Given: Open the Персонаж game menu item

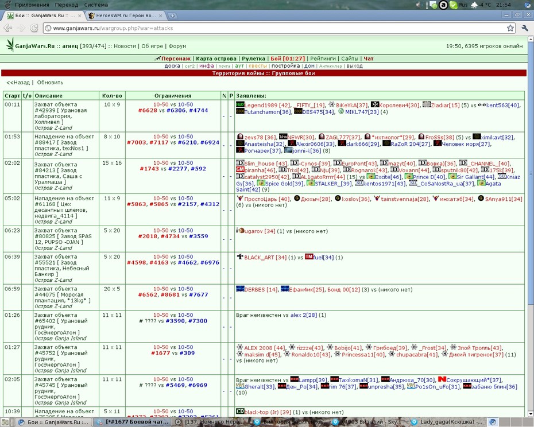Looking at the screenshot, I should pyautogui.click(x=177, y=59).
